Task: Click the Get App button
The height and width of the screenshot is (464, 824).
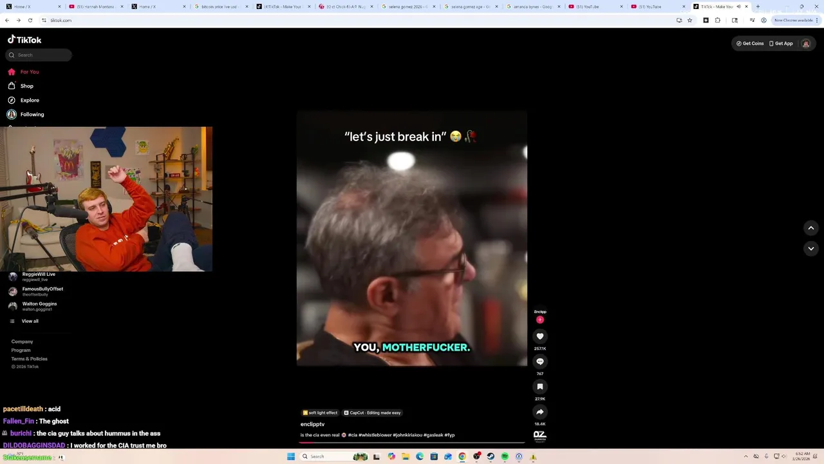Action: point(781,43)
